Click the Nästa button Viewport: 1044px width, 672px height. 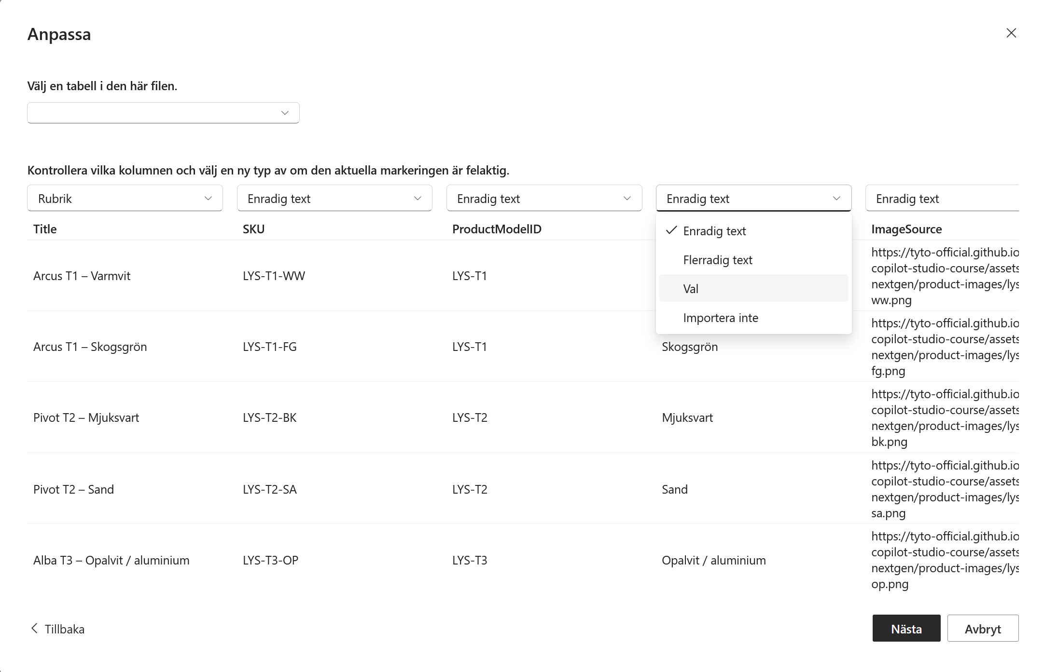(x=906, y=628)
